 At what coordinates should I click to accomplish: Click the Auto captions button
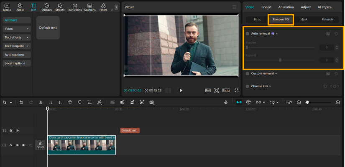click(x=17, y=55)
